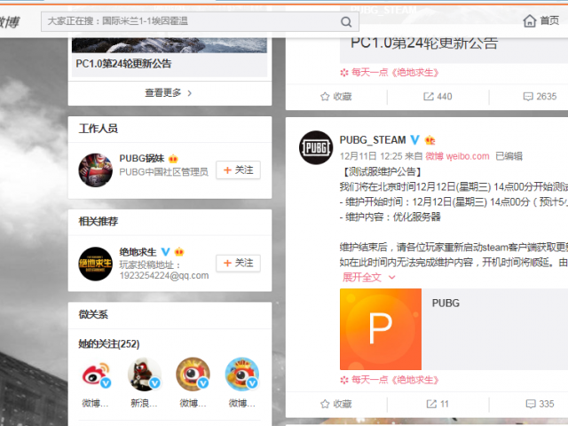
Task: Click verified V badge next to PUBG_STEAM
Action: coord(414,140)
